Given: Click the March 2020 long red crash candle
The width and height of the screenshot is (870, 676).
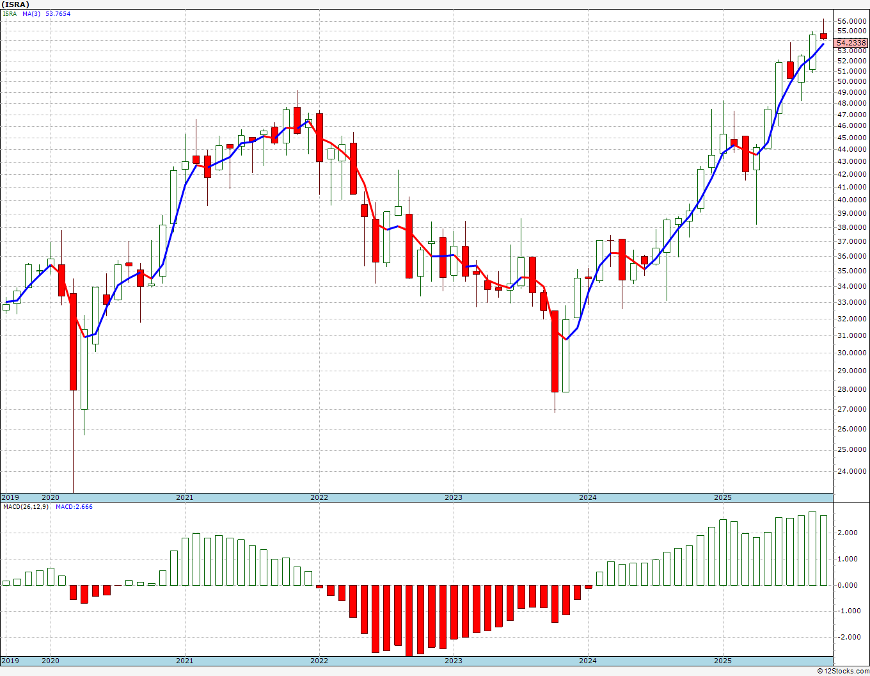Looking at the screenshot, I should (73, 342).
